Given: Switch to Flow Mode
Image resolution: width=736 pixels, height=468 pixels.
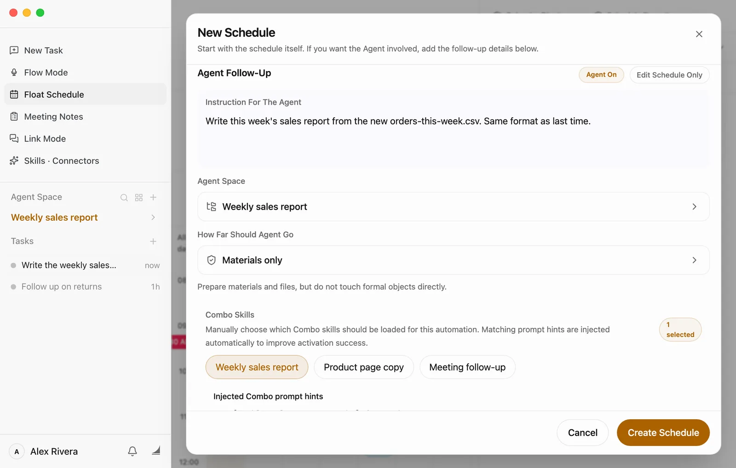Looking at the screenshot, I should pyautogui.click(x=85, y=73).
